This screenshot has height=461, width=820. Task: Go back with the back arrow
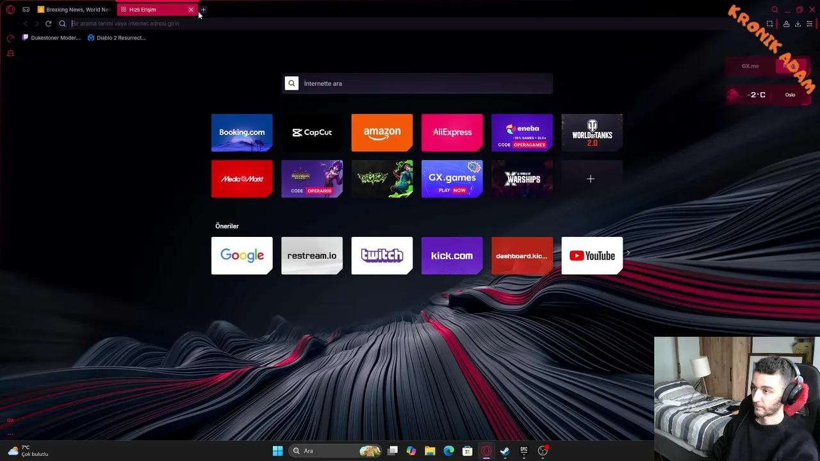25,24
